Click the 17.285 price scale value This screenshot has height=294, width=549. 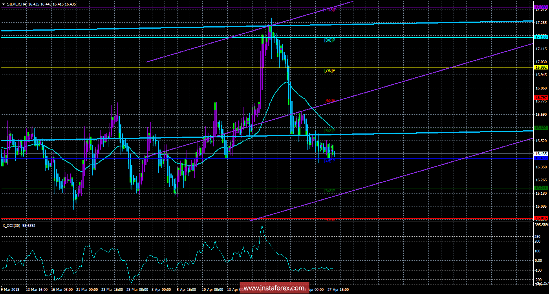[541, 23]
